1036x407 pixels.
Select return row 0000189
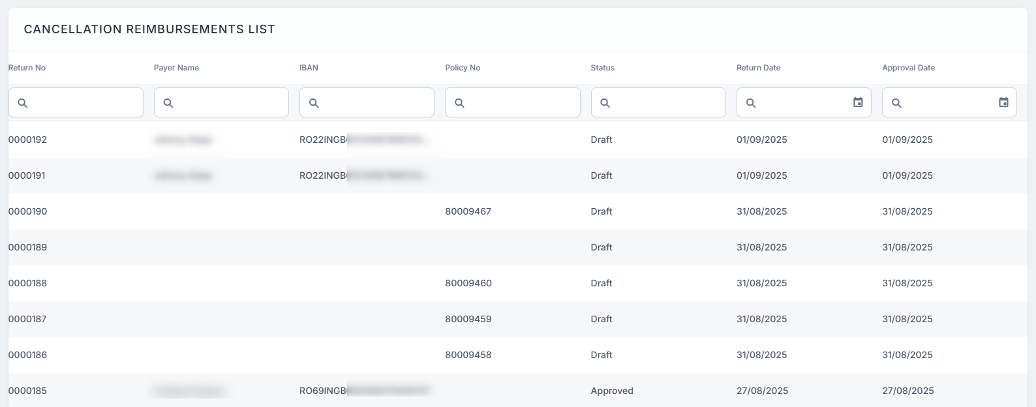(x=27, y=247)
